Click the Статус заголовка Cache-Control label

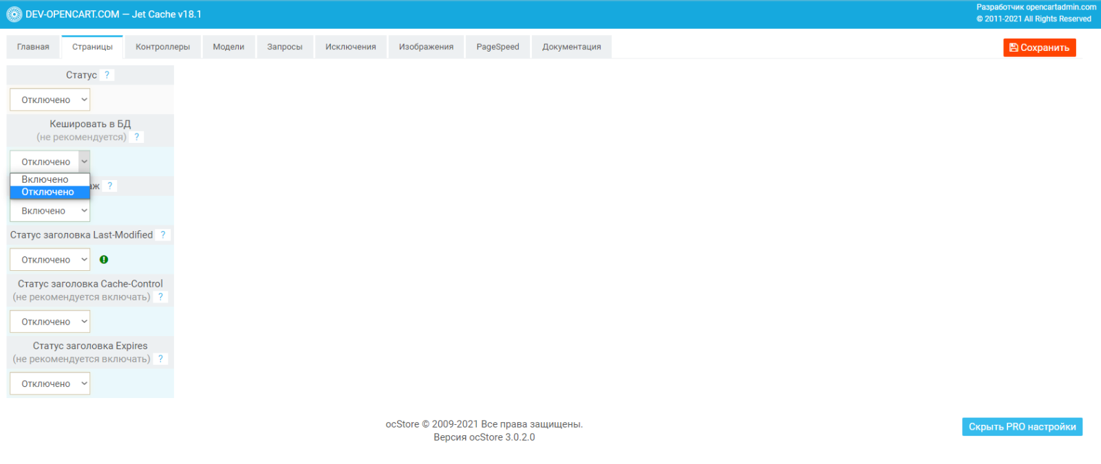[x=90, y=284]
